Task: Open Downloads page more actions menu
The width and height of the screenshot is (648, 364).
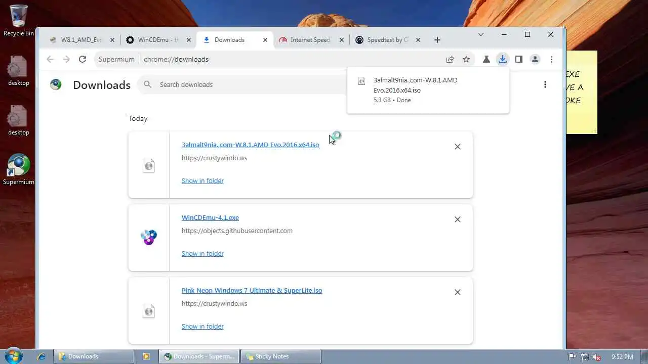Action: (x=545, y=84)
